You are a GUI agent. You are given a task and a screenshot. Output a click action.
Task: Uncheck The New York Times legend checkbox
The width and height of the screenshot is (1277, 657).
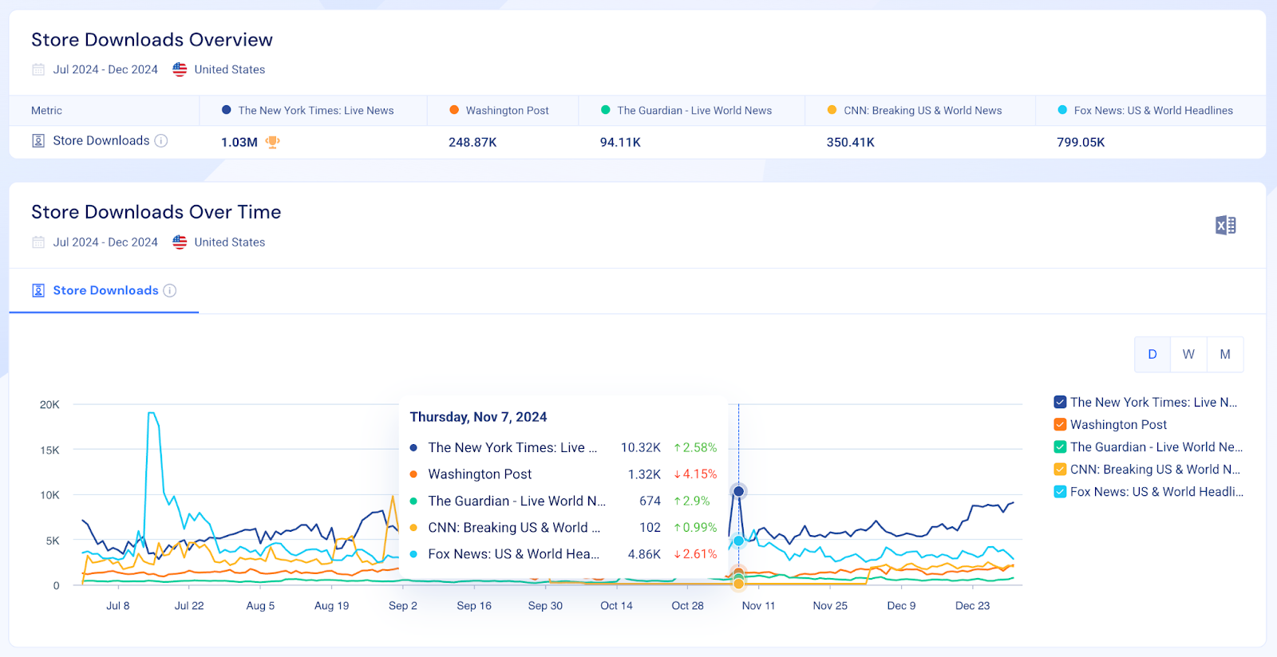(x=1060, y=403)
